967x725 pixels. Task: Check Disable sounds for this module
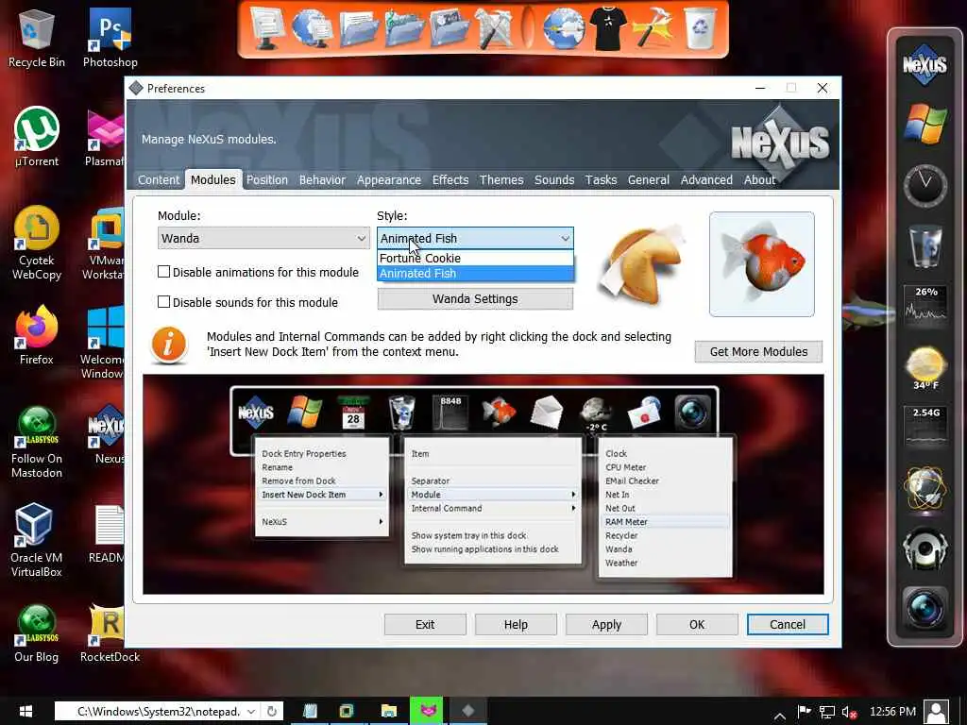click(163, 302)
